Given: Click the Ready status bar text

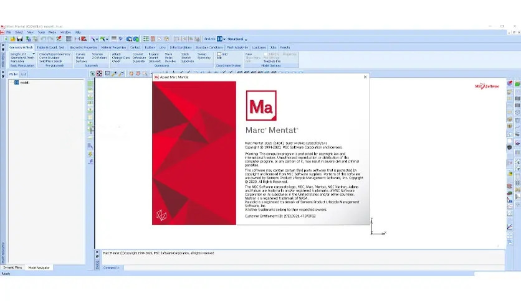Looking at the screenshot, I should click(6, 274).
